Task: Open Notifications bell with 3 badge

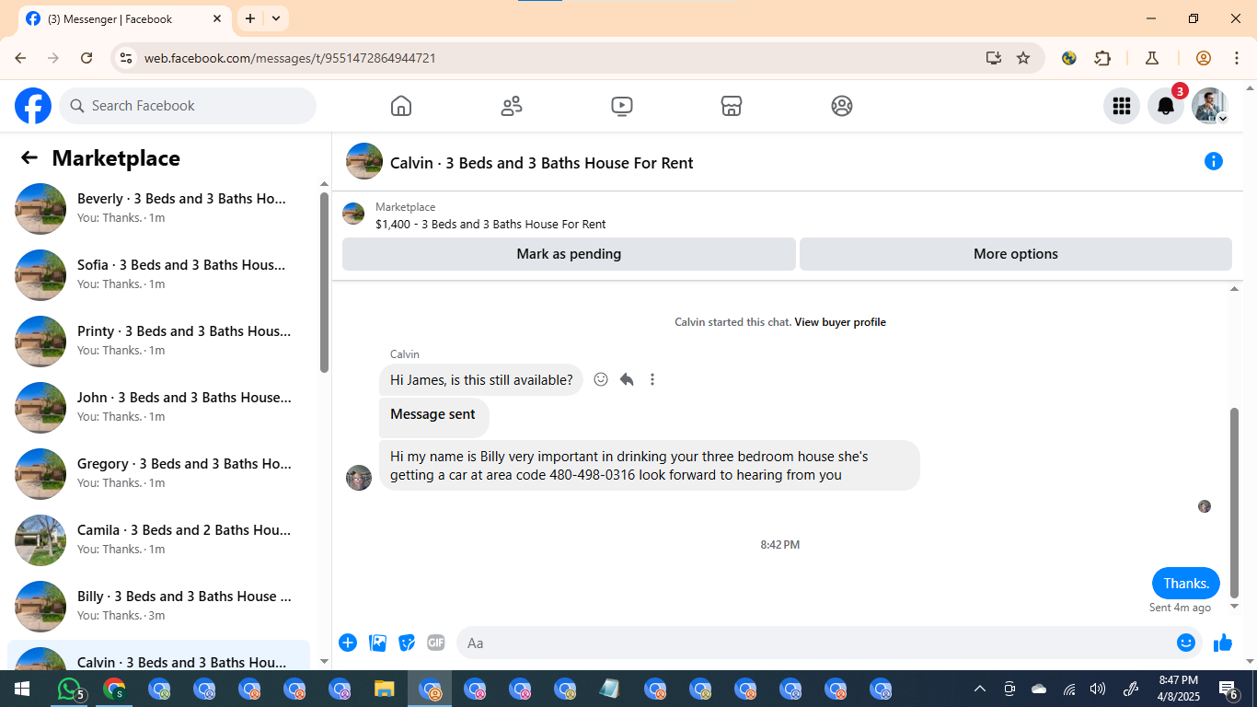Action: pyautogui.click(x=1166, y=106)
